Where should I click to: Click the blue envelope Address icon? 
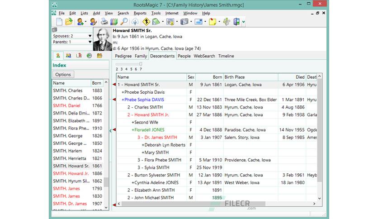[198, 22]
